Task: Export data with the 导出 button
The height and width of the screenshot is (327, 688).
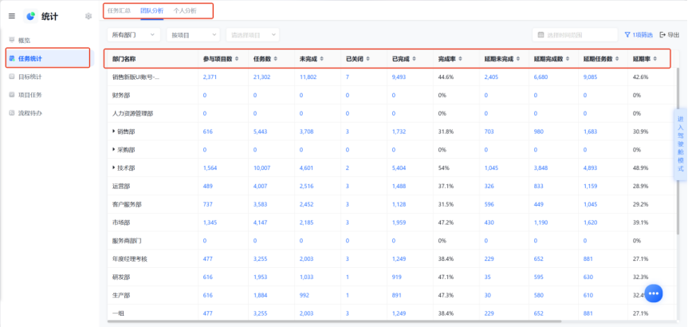Action: [669, 34]
